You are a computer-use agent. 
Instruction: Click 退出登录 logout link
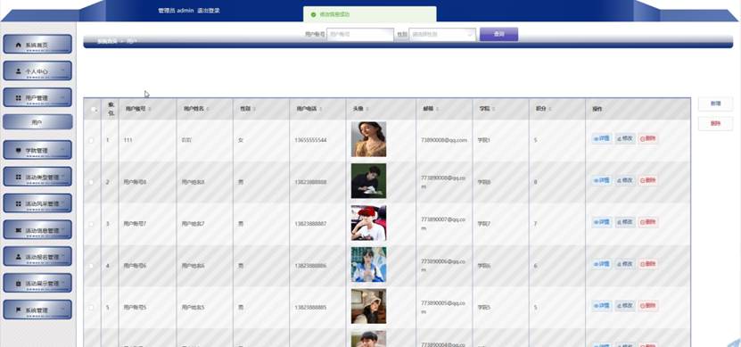tap(209, 11)
